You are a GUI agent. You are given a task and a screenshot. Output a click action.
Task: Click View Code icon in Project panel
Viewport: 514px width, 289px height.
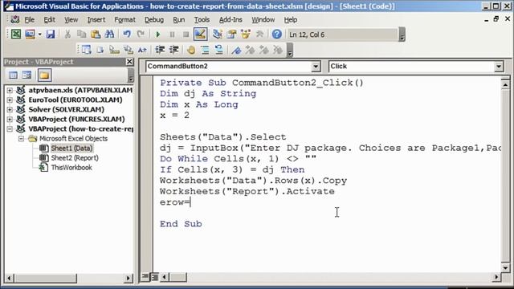click(13, 75)
